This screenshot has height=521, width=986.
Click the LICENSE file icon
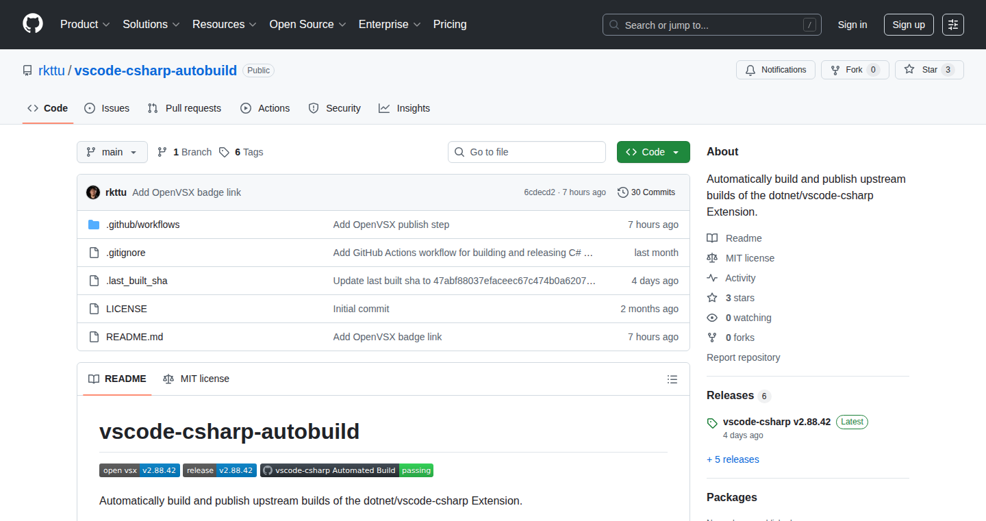94,309
